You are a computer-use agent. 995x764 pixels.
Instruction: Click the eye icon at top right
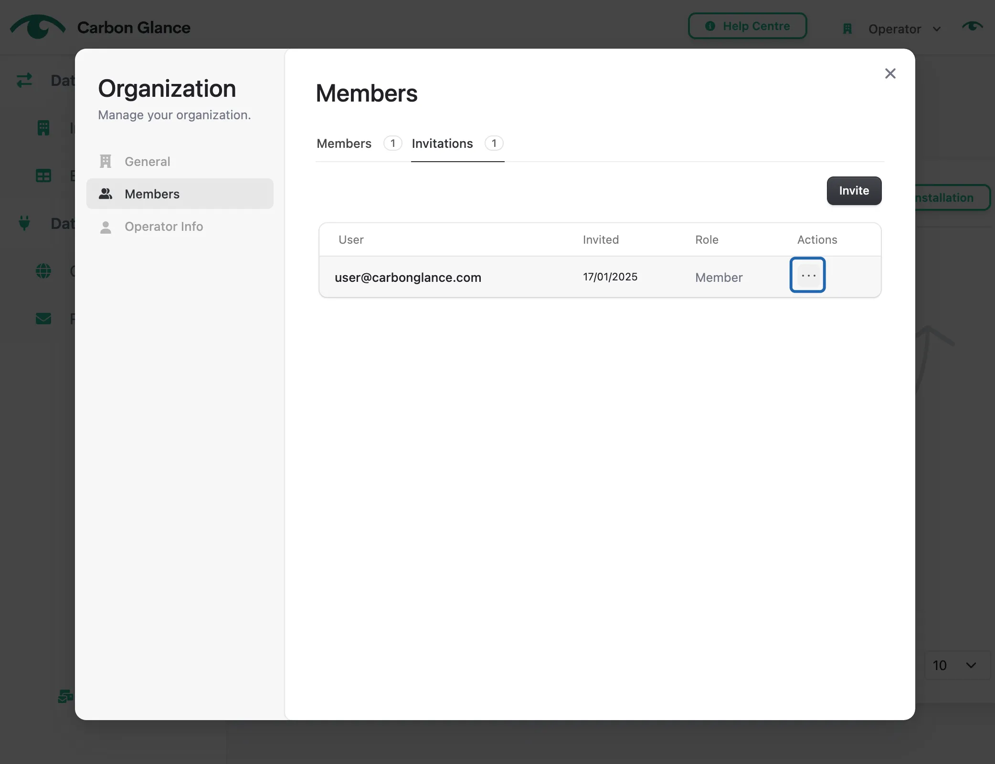pyautogui.click(x=972, y=26)
